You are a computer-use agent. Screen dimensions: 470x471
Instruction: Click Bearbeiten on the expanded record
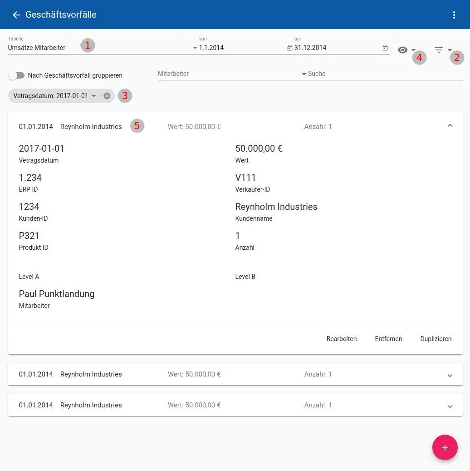pyautogui.click(x=341, y=338)
